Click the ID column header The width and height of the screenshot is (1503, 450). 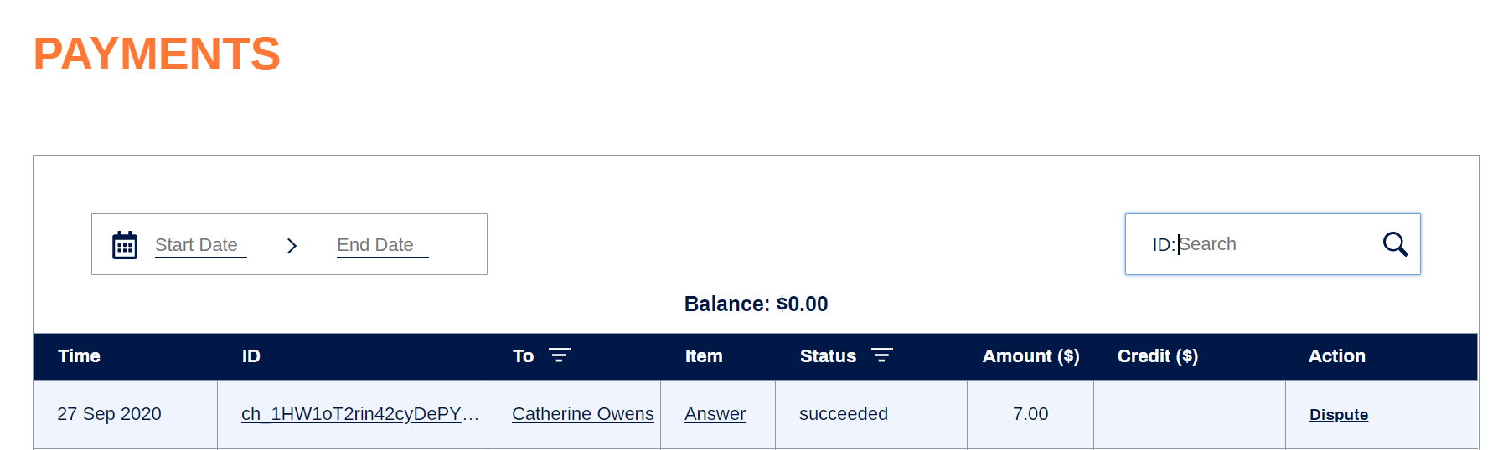[251, 356]
